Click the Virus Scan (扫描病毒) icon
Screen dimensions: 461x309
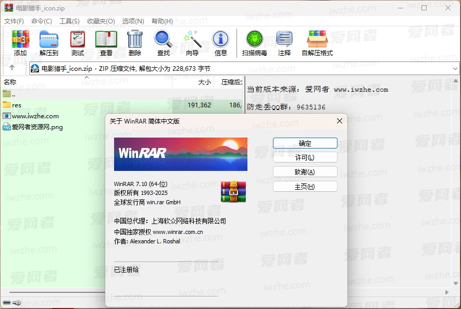coord(255,39)
